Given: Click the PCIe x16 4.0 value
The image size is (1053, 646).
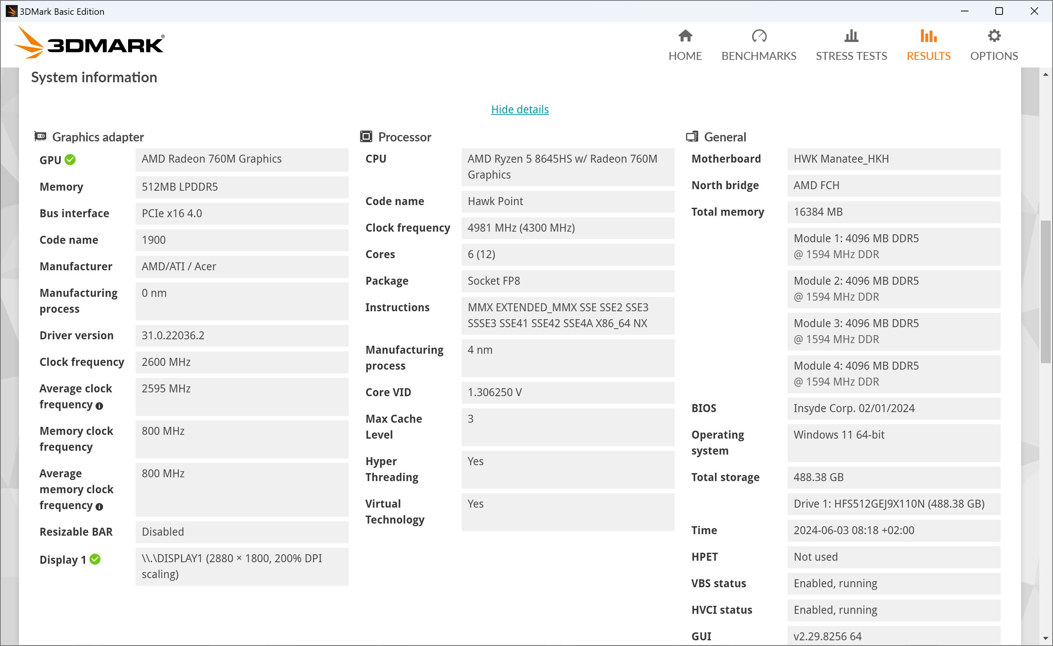Looking at the screenshot, I should coord(242,213).
